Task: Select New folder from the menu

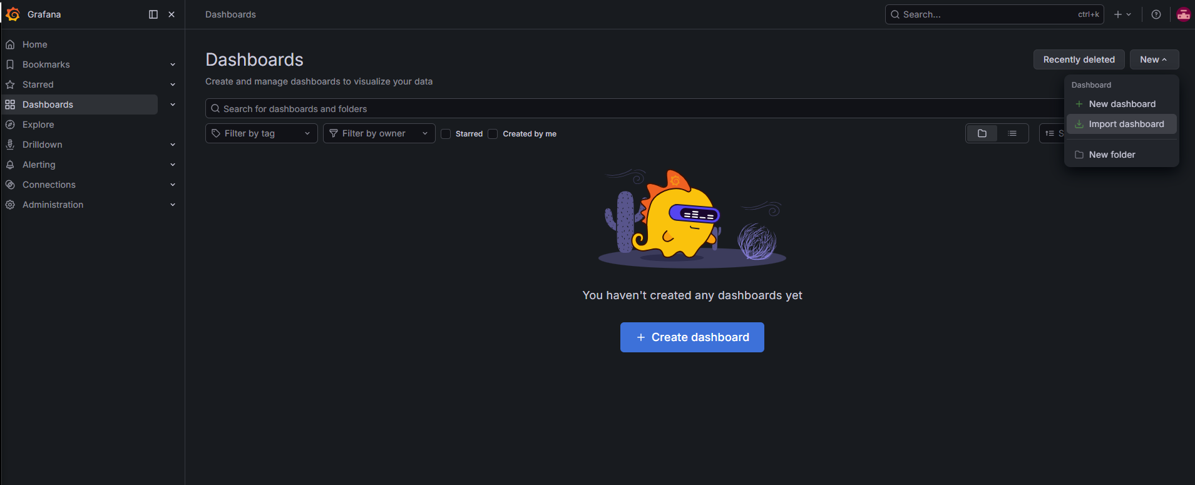Action: pyautogui.click(x=1122, y=155)
